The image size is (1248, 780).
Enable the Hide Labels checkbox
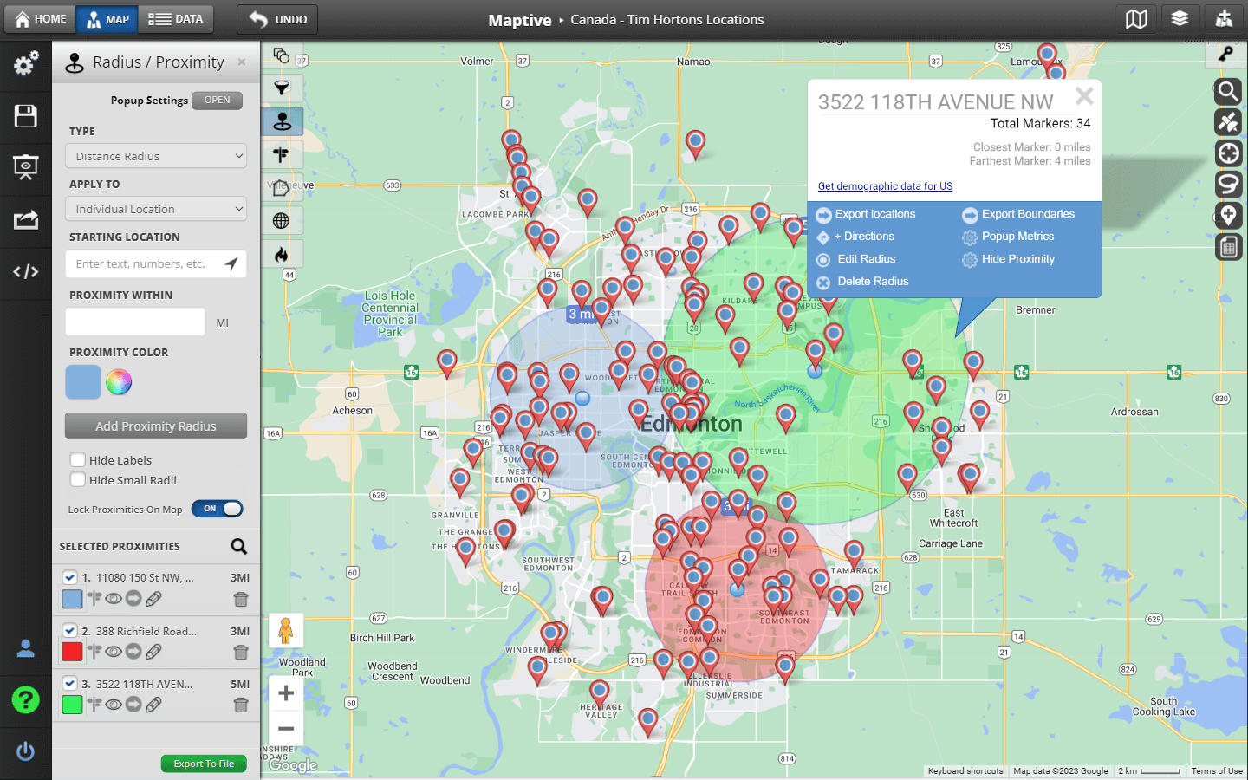point(77,459)
